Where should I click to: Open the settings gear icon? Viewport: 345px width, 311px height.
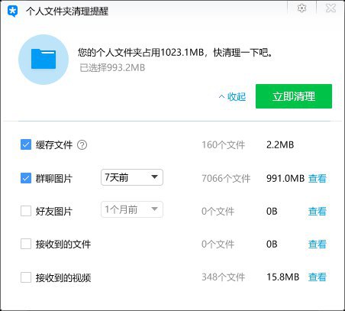tap(301, 8)
